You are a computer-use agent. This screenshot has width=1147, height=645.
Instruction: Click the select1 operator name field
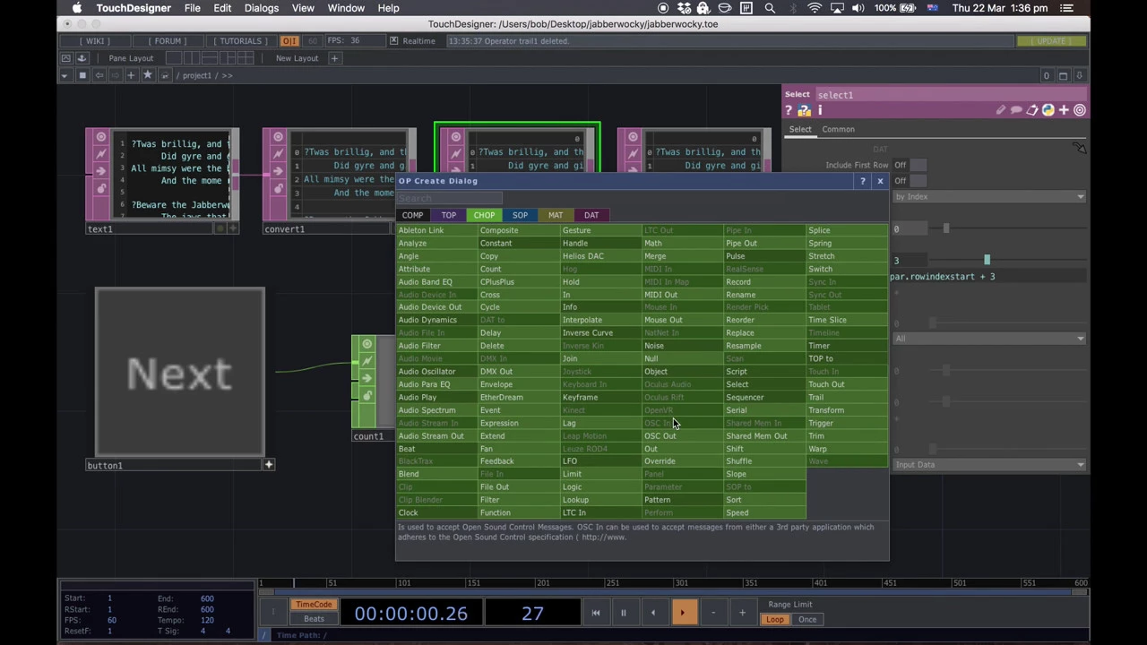point(950,95)
